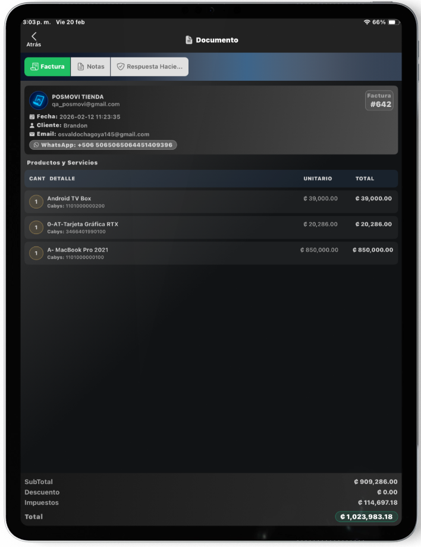421x547 pixels.
Task: Open customer email osvaldochagoya145@gmail.com
Action: [x=103, y=135]
